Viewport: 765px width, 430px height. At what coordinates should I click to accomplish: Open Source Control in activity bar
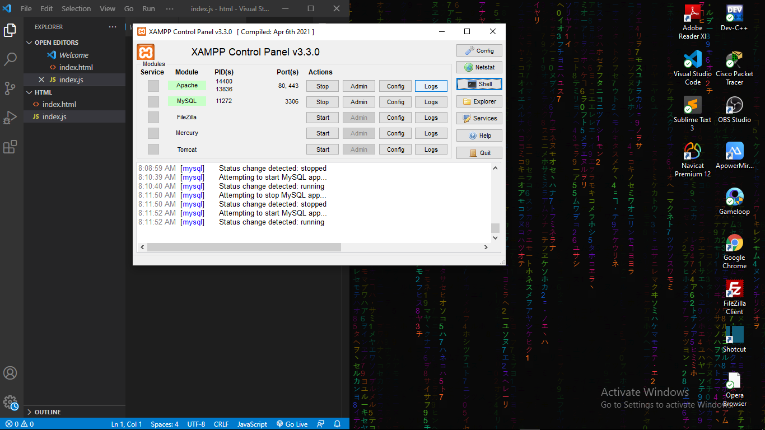pos(10,88)
